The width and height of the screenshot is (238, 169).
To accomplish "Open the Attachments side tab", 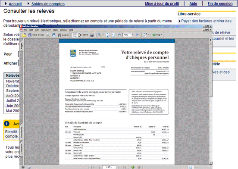I will [x=22, y=132].
